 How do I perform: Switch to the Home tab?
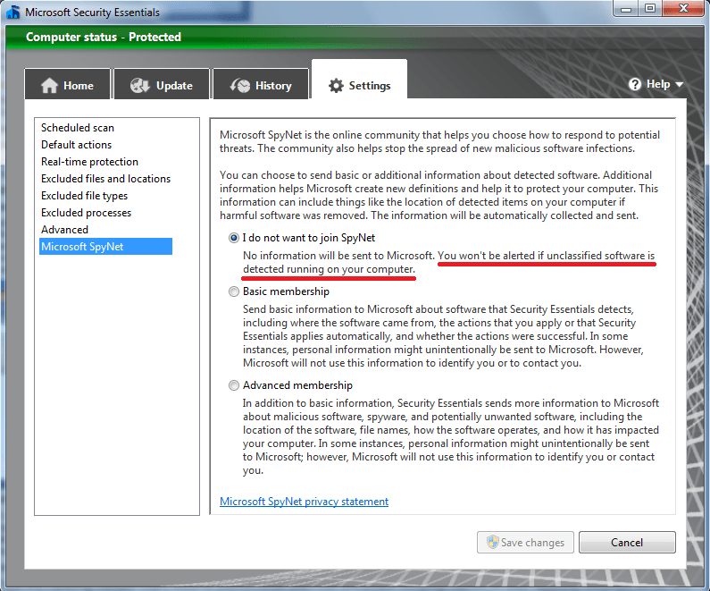[68, 84]
